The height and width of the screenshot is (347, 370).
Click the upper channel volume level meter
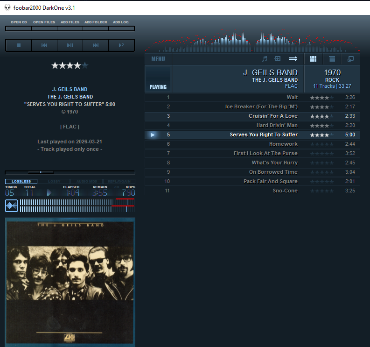77,202
